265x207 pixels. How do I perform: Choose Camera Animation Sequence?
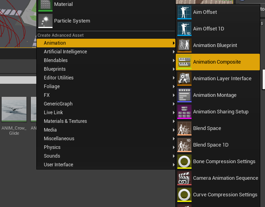(218, 178)
